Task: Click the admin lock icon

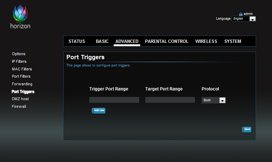Action: tap(241, 14)
